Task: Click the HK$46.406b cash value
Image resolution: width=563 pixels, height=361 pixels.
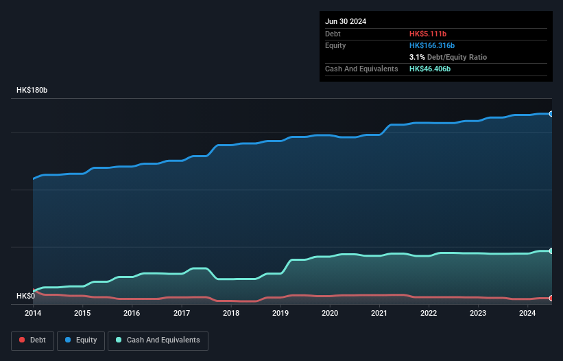Action: pyautogui.click(x=430, y=69)
